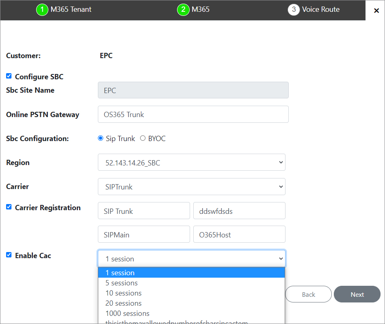Select the Sip Trunk radio button

click(x=100, y=138)
